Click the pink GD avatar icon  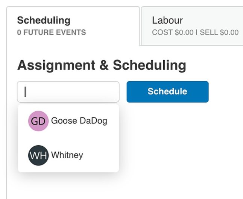[x=38, y=121]
